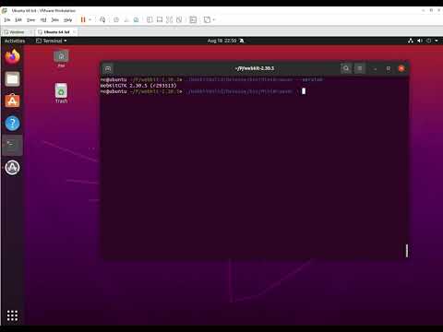Maximize the terminal window
The height and width of the screenshot is (332, 443).
pos(389,68)
